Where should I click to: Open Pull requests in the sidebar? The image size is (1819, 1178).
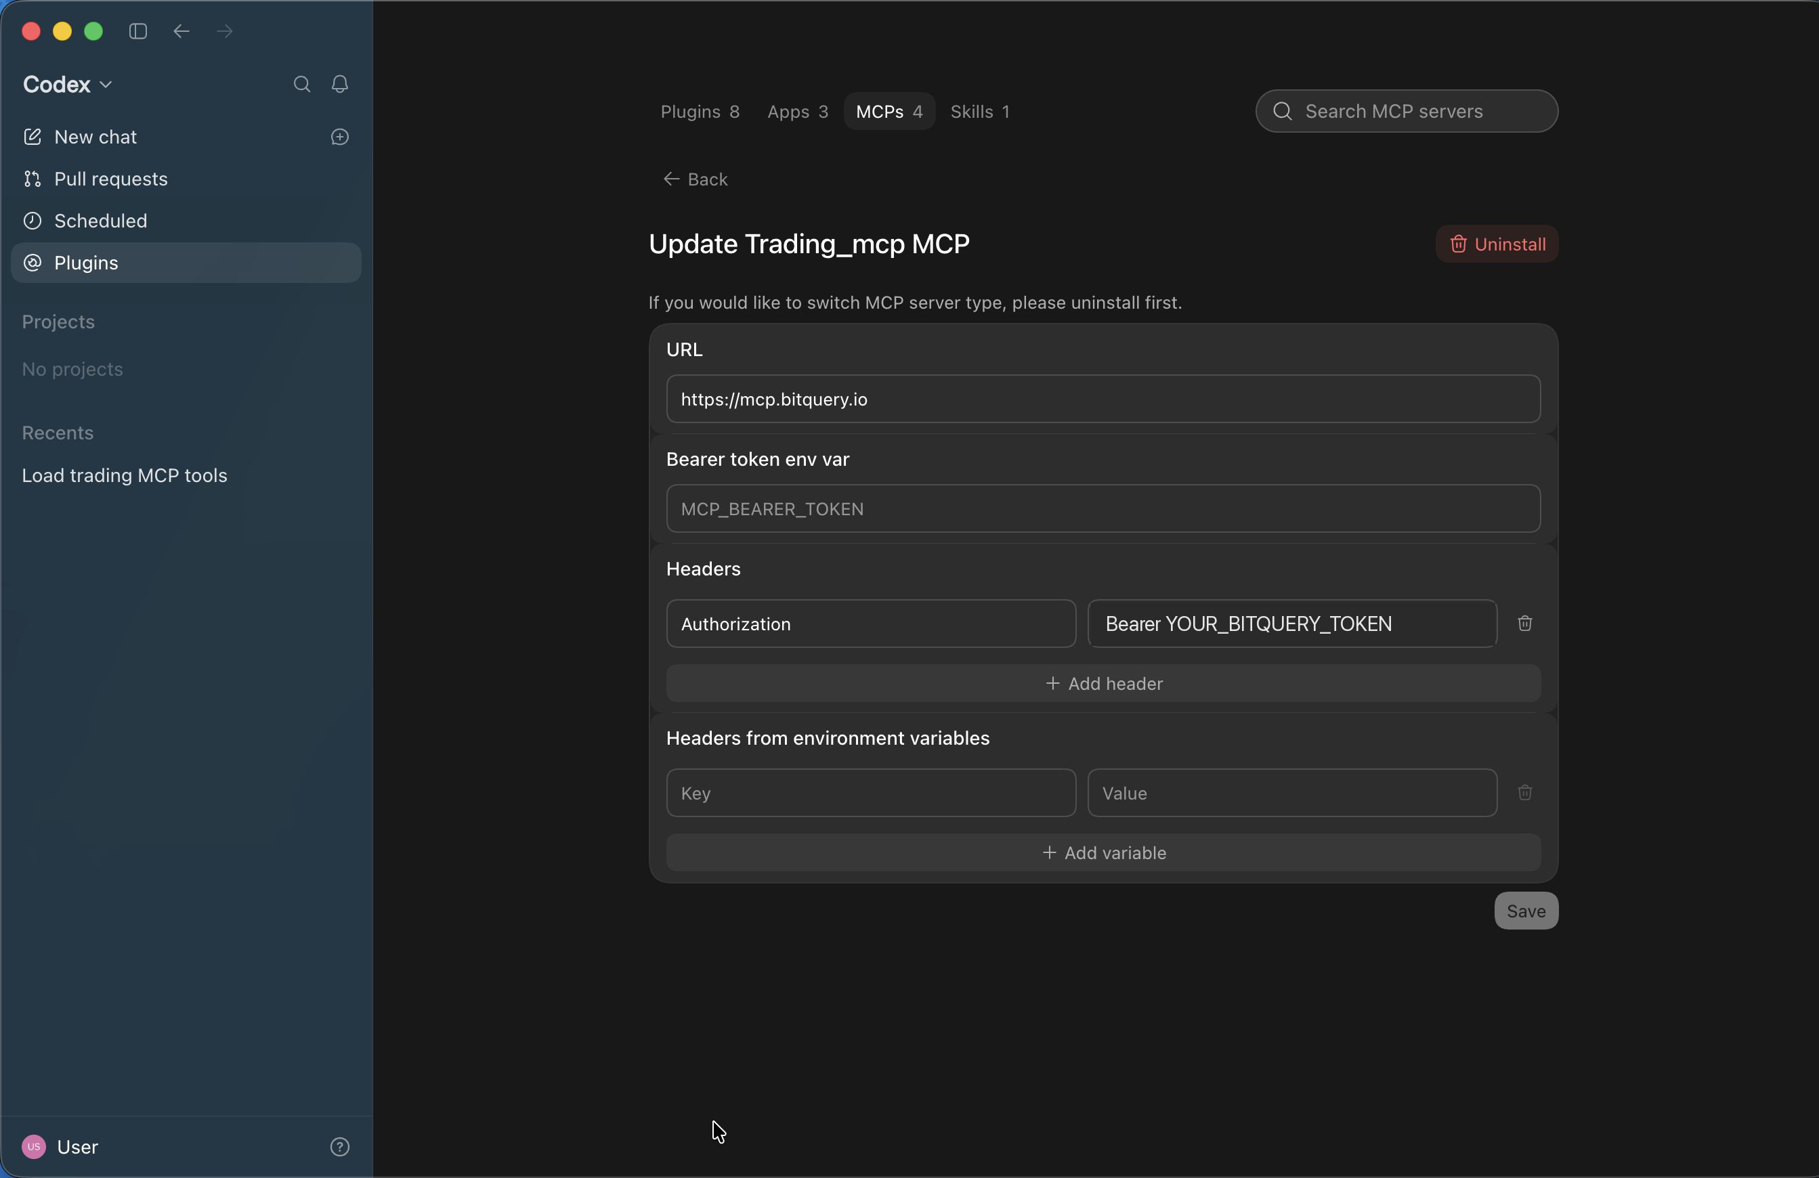pyautogui.click(x=186, y=179)
